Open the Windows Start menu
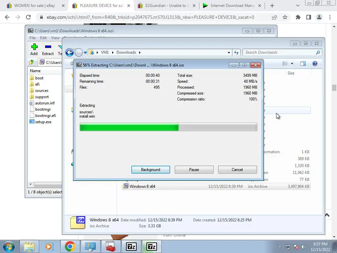Viewport: 337px width, 253px height. click(x=9, y=246)
